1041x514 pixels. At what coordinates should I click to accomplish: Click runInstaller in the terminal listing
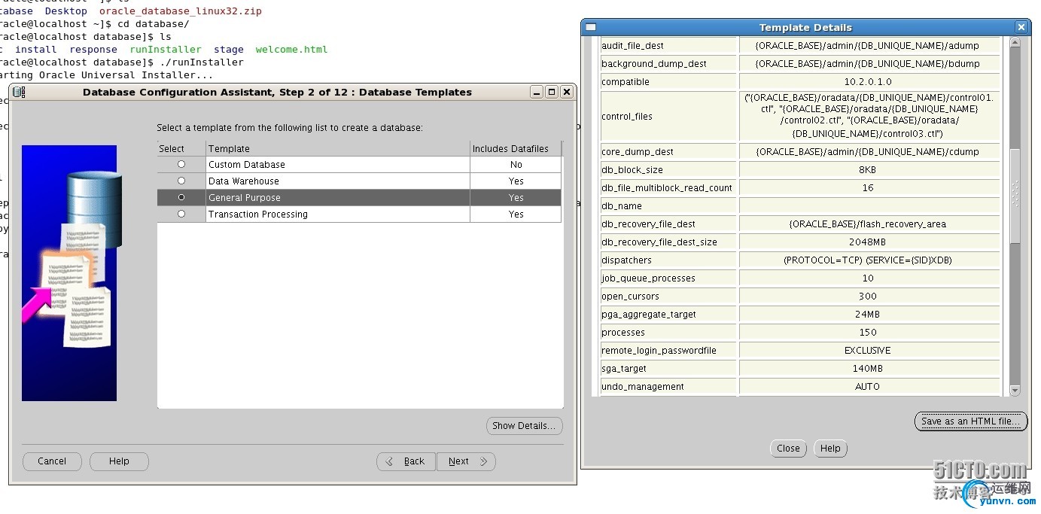point(166,50)
